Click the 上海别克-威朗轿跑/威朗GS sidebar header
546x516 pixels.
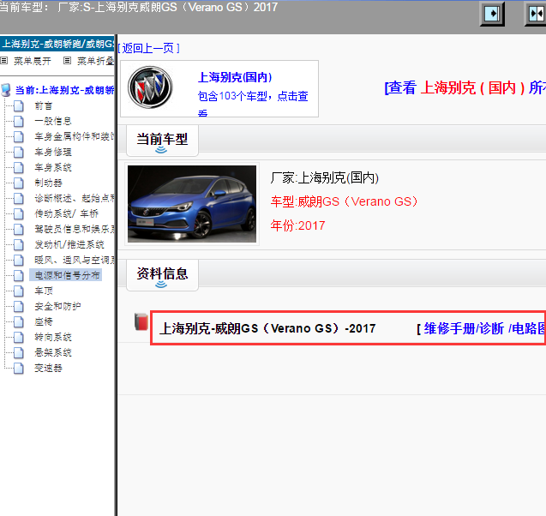point(57,44)
